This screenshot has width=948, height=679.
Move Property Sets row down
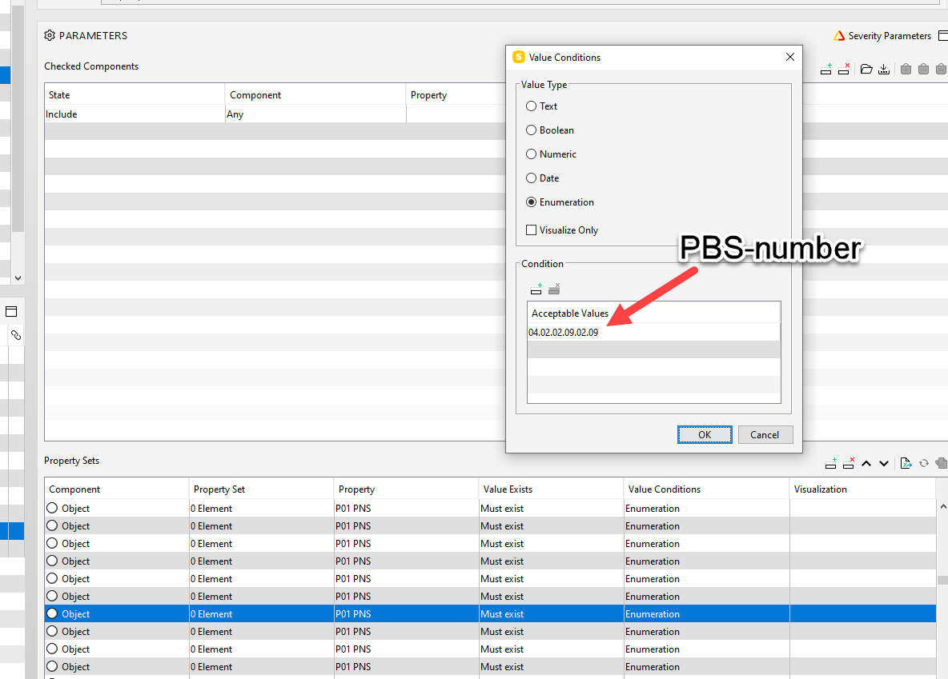pyautogui.click(x=884, y=463)
